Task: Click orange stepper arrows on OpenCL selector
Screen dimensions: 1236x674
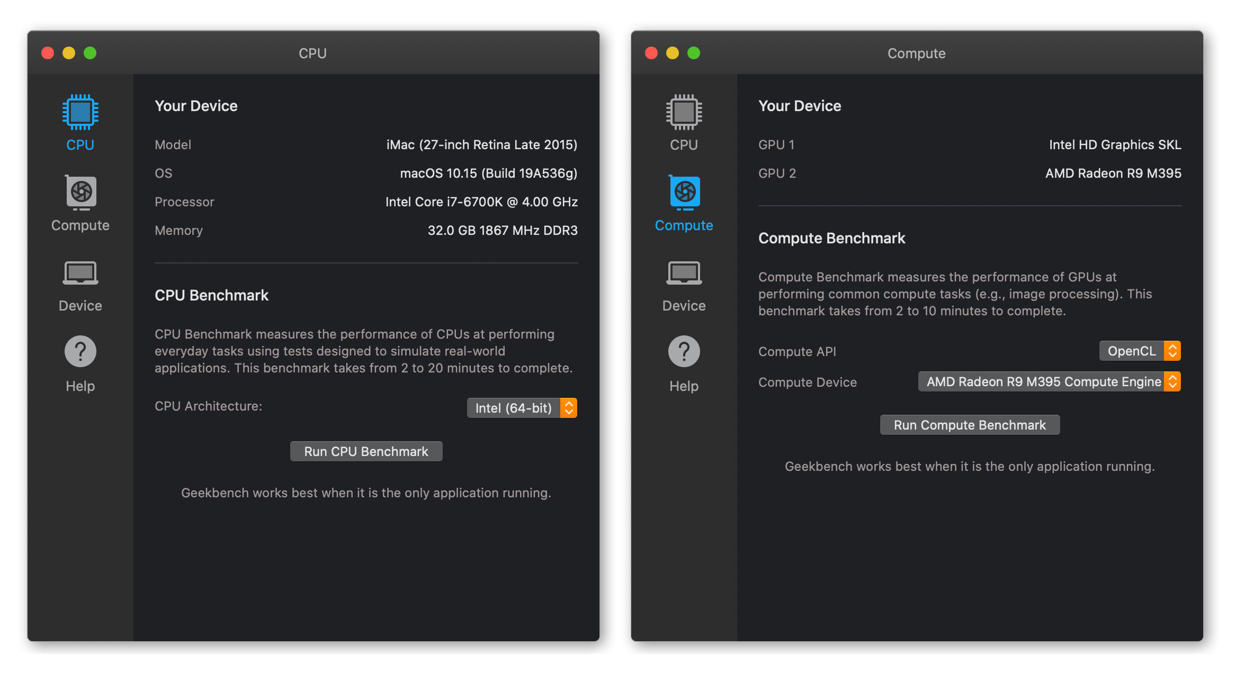Action: point(1172,351)
